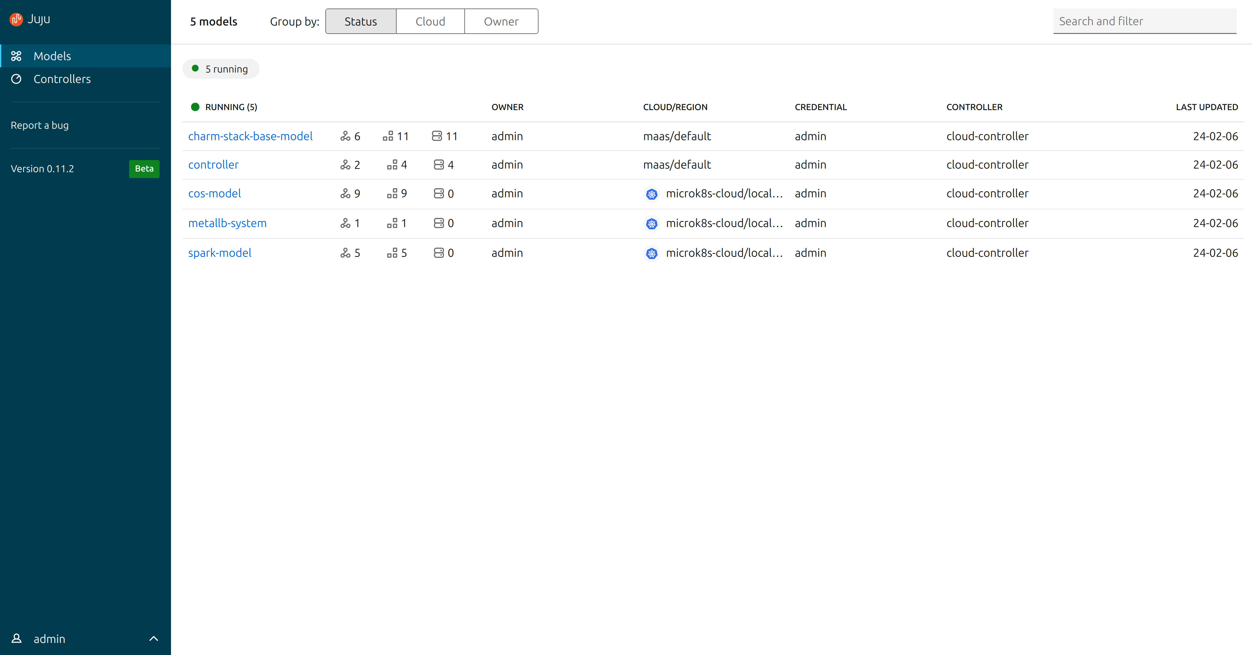This screenshot has height=655, width=1252.
Task: Click admin username in sidebar footer
Action: [49, 638]
